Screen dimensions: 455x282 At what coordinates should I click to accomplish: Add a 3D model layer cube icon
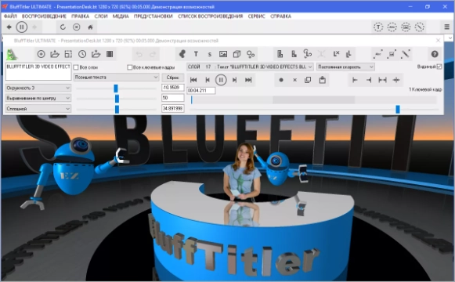pos(237,54)
